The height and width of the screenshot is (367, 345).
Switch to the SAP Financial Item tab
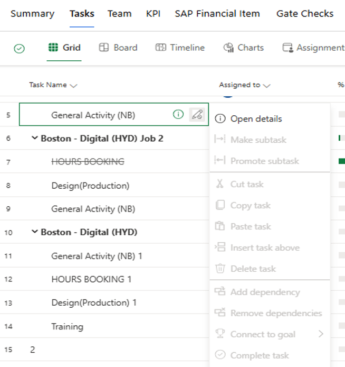[217, 14]
